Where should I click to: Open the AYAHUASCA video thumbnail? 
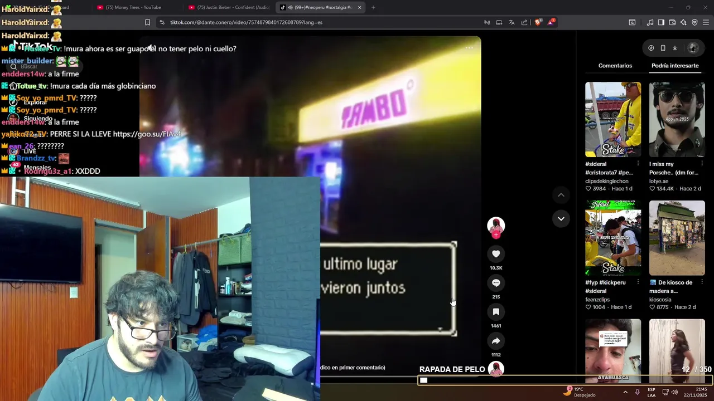613,351
